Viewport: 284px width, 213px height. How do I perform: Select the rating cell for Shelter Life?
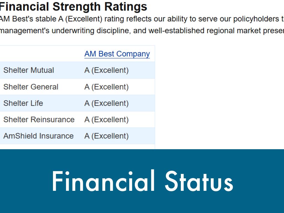pos(106,103)
